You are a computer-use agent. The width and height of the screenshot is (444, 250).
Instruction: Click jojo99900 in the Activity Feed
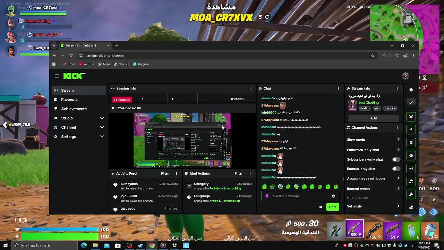point(129,196)
